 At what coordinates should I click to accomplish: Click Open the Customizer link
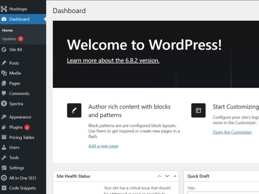[232, 132]
